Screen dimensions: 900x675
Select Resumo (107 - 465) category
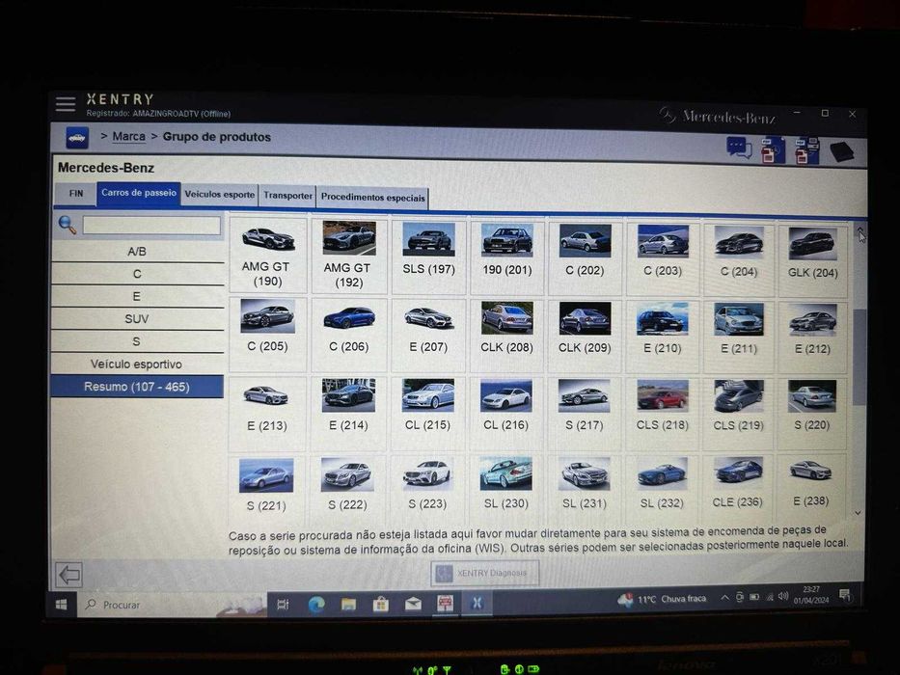point(137,387)
